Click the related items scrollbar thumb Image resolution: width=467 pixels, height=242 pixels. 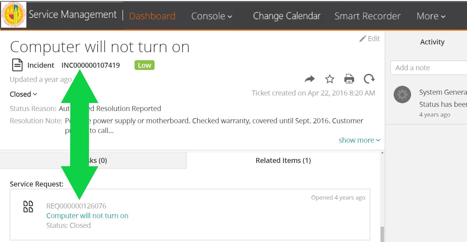[382, 234]
